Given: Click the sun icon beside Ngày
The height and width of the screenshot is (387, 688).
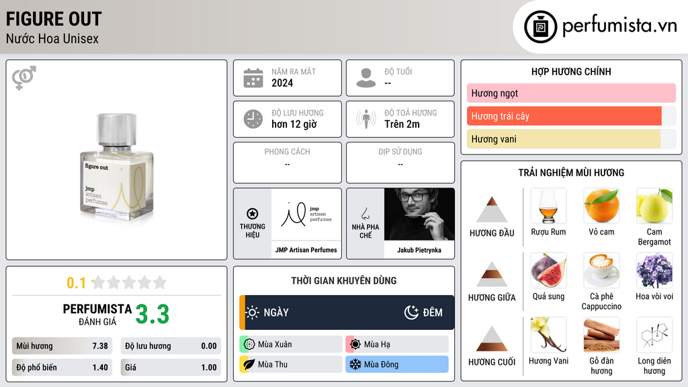Looking at the screenshot, I should pyautogui.click(x=253, y=312).
